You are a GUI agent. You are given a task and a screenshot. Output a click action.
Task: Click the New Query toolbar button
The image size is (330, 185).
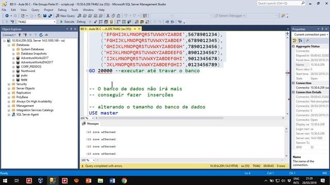tap(65, 16)
